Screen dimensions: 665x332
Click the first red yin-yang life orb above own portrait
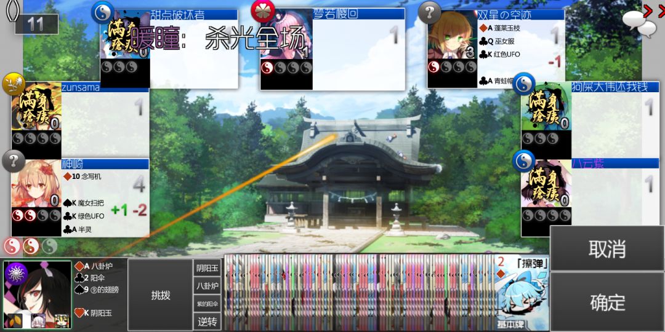[x=12, y=245]
